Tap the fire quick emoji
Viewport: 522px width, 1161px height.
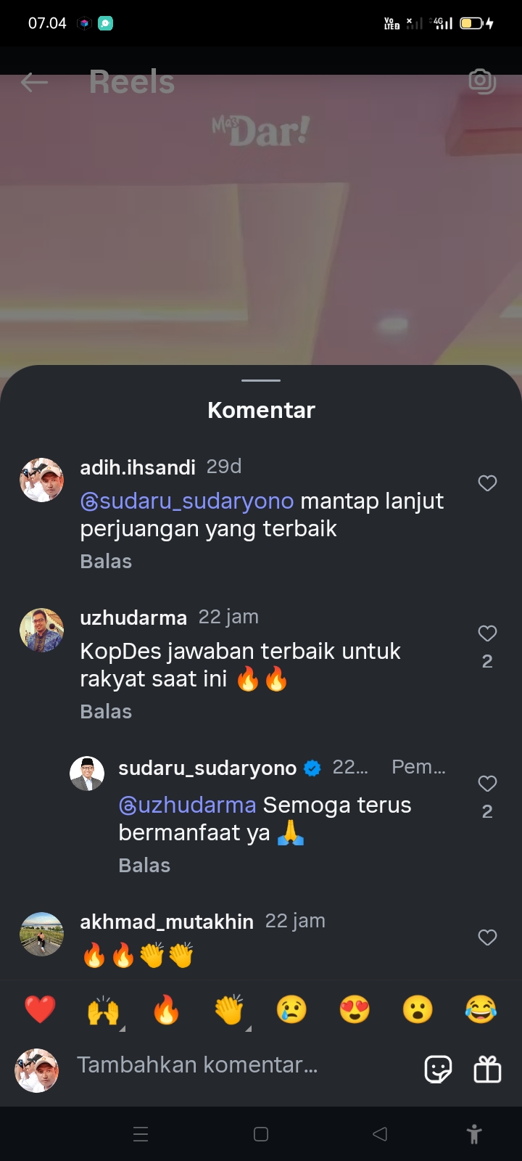coord(166,1009)
